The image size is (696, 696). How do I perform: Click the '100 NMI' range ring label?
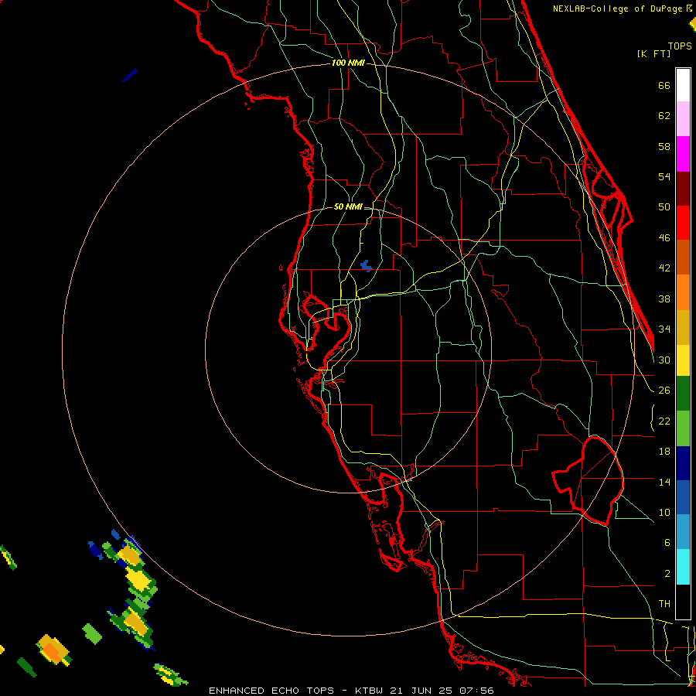(x=348, y=63)
